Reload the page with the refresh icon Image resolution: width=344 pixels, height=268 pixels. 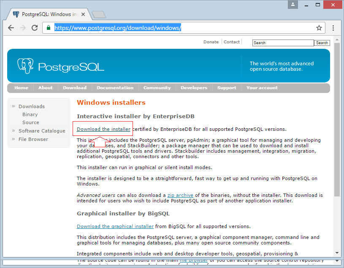(x=35, y=28)
